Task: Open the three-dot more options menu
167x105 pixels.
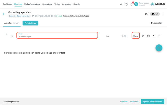Action: (163, 14)
